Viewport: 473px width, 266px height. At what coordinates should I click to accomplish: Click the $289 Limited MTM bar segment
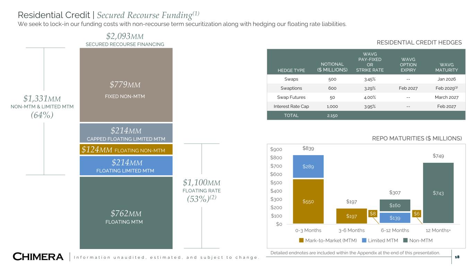pyautogui.click(x=308, y=167)
